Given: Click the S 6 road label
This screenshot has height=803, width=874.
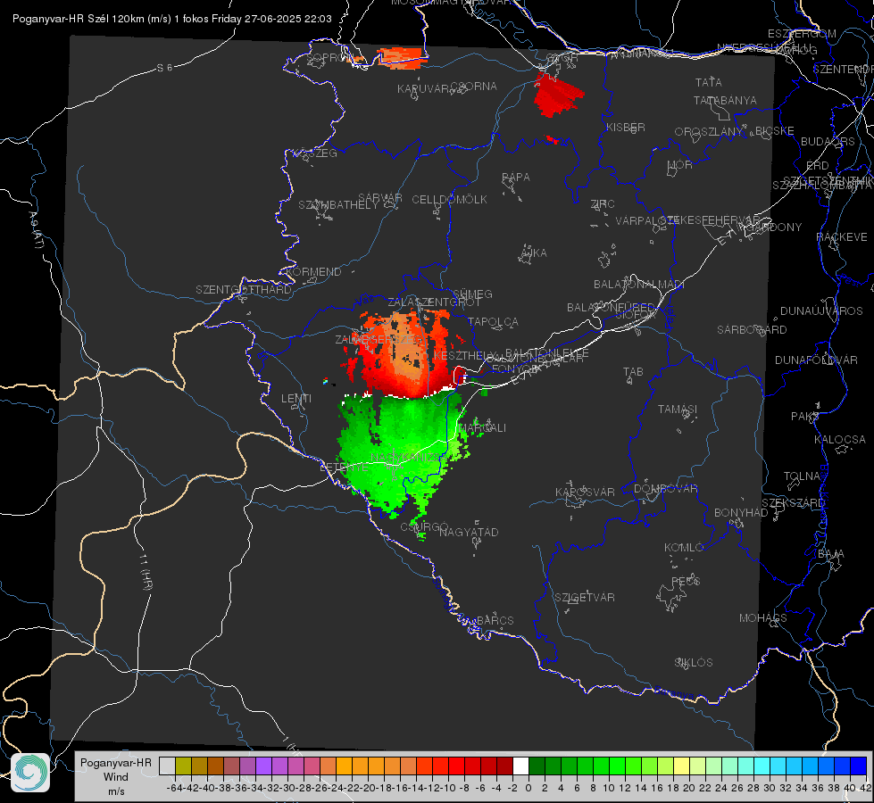Looking at the screenshot, I should (164, 68).
